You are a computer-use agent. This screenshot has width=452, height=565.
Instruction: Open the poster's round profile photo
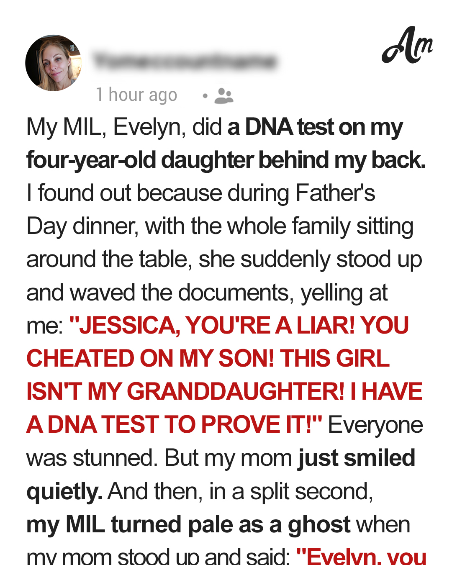coord(54,63)
